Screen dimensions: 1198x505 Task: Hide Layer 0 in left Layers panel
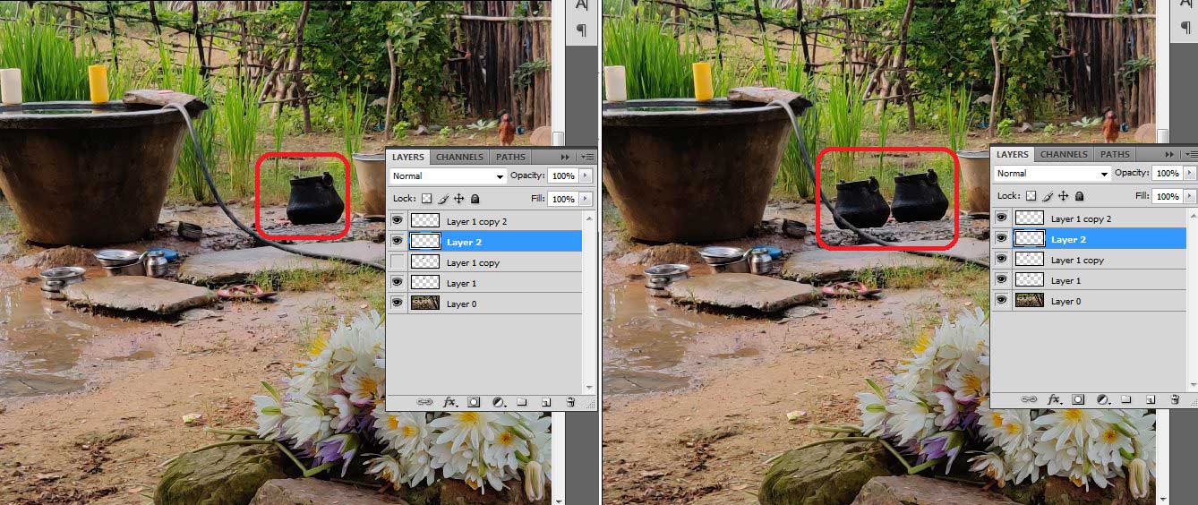click(398, 304)
